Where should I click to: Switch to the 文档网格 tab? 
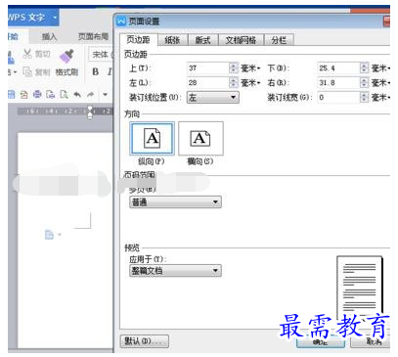pos(241,40)
